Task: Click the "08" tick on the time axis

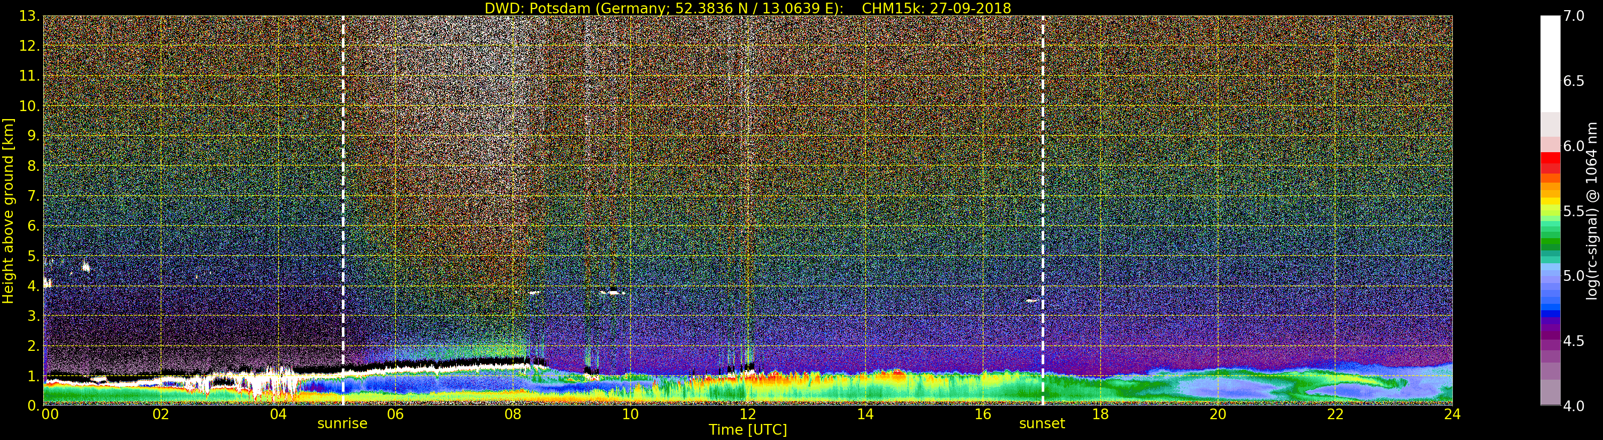Action: coord(513,414)
